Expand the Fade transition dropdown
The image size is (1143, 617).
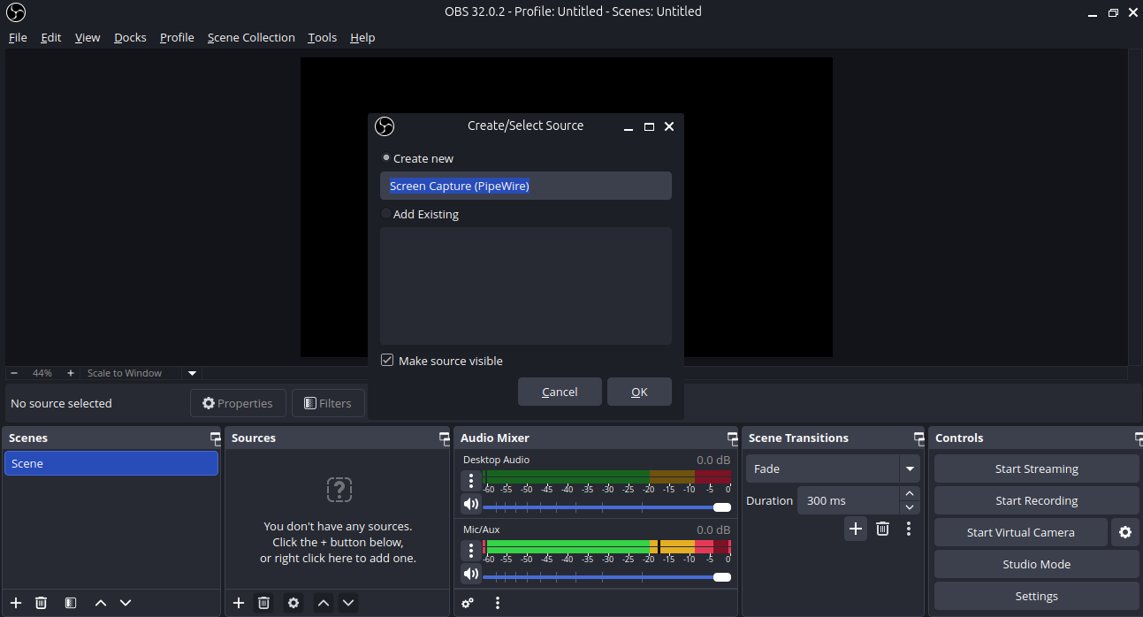[x=909, y=468]
